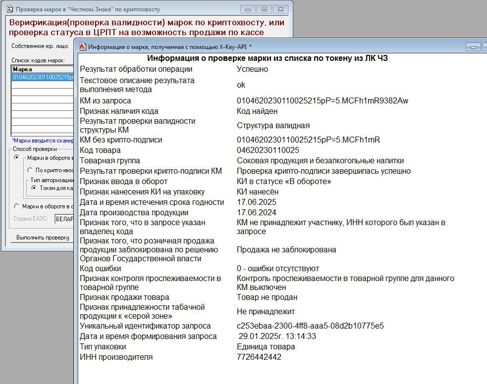Viewport: 487px width, 384px height.
Task: Click the 'Выполнить проверку' button
Action: pyautogui.click(x=43, y=238)
